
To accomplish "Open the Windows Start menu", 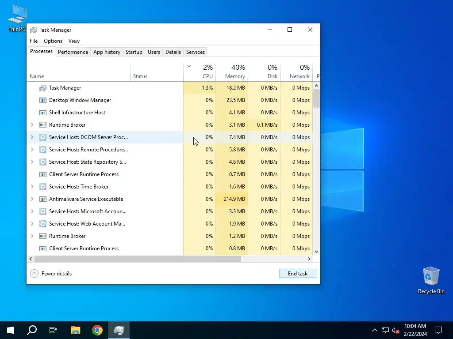I will coord(11,330).
